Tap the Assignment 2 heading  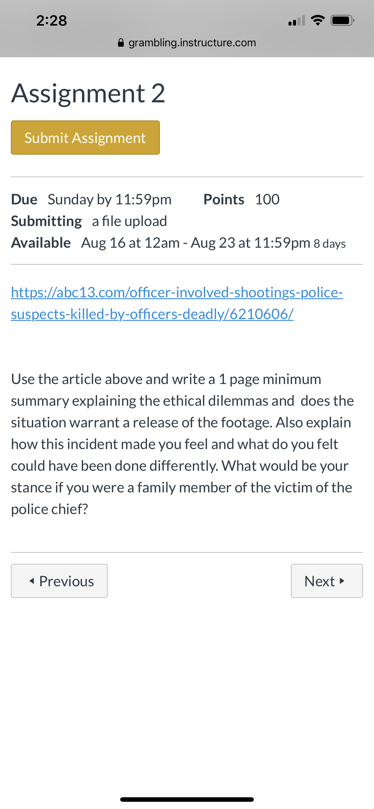[x=88, y=93]
